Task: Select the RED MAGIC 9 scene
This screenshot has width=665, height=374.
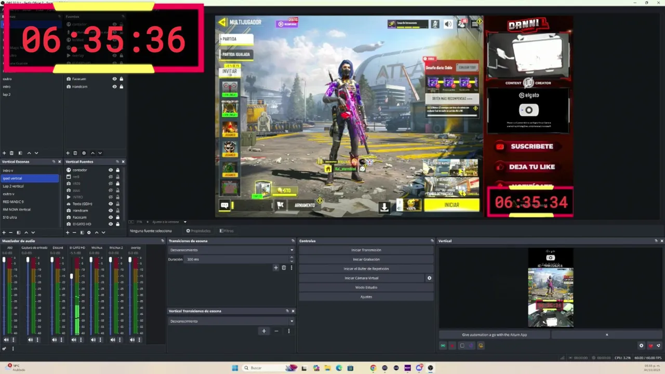Action: click(x=30, y=202)
